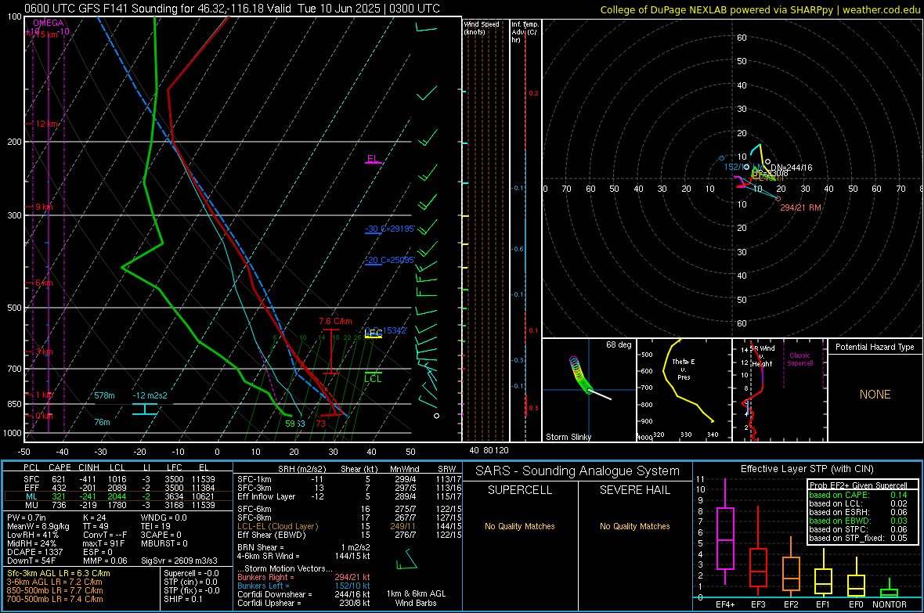The height and width of the screenshot is (613, 924).
Task: Click the Inf. Temp. Adv. panel header
Action: click(525, 32)
